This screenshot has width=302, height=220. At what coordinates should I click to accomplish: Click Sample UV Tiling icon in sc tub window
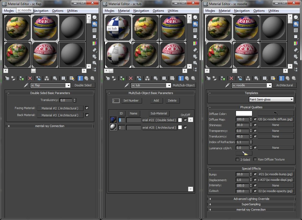[x=195, y=37]
